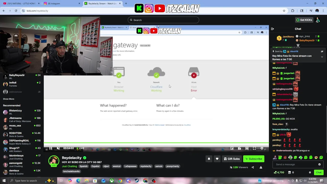Open the browser extensions menu
Screen dimensions: 327x184
(293, 11)
